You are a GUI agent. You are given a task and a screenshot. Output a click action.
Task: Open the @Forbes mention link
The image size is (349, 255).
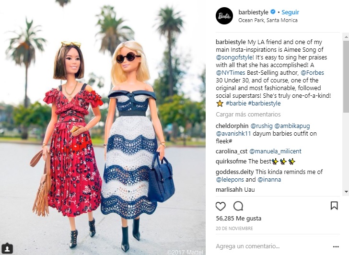coord(312,73)
